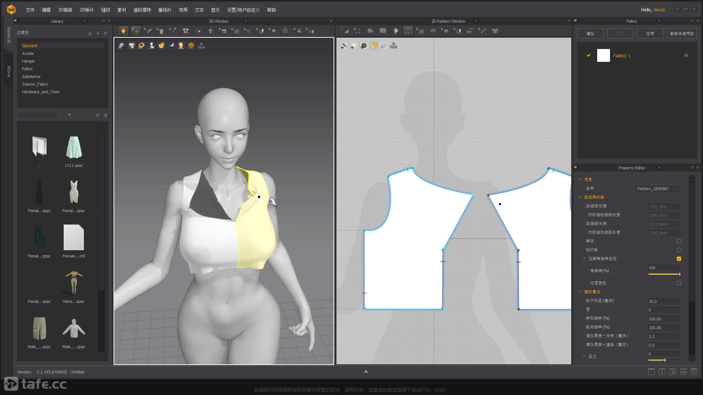Click the 粒子间距 (毫米) value field
The height and width of the screenshot is (395, 703).
pos(664,301)
